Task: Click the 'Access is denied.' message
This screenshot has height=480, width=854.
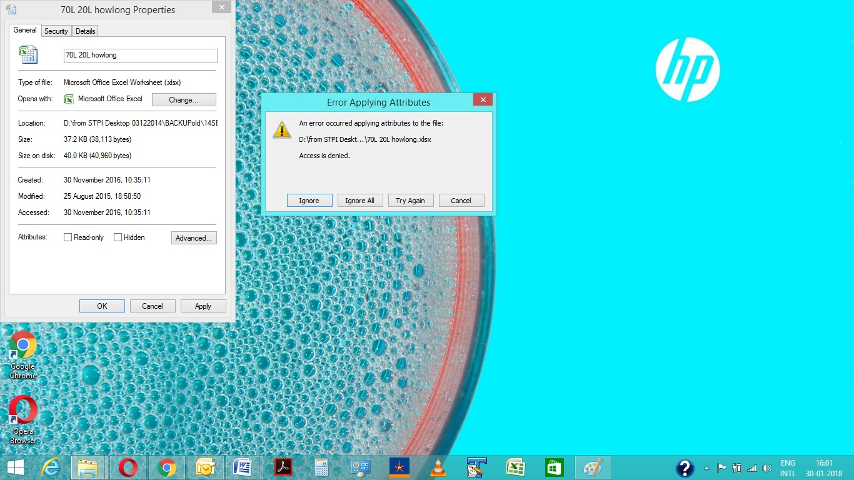Action: click(x=324, y=156)
